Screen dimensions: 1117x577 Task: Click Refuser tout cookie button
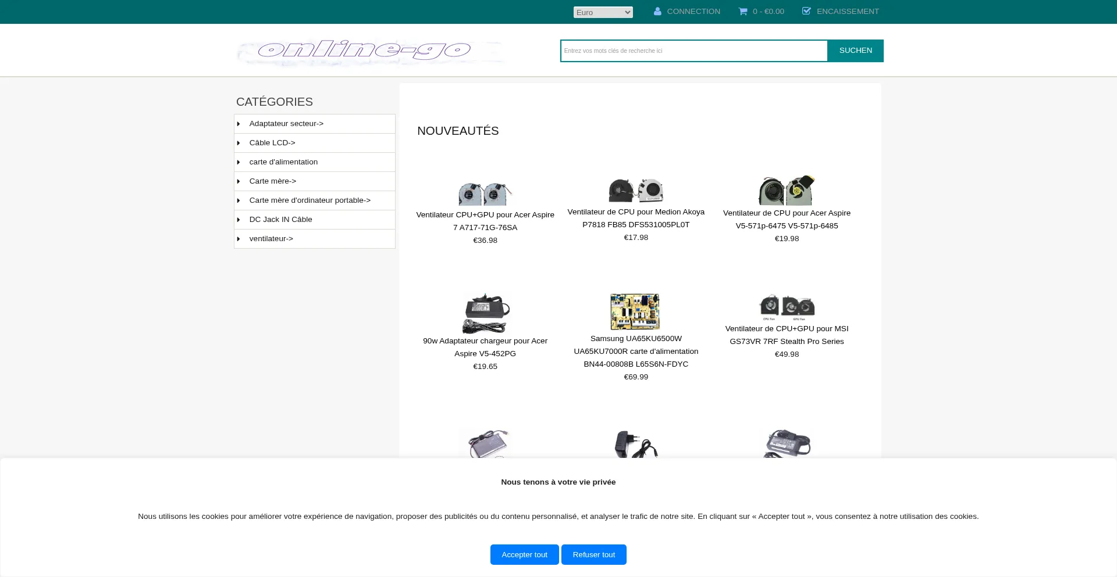click(x=593, y=554)
